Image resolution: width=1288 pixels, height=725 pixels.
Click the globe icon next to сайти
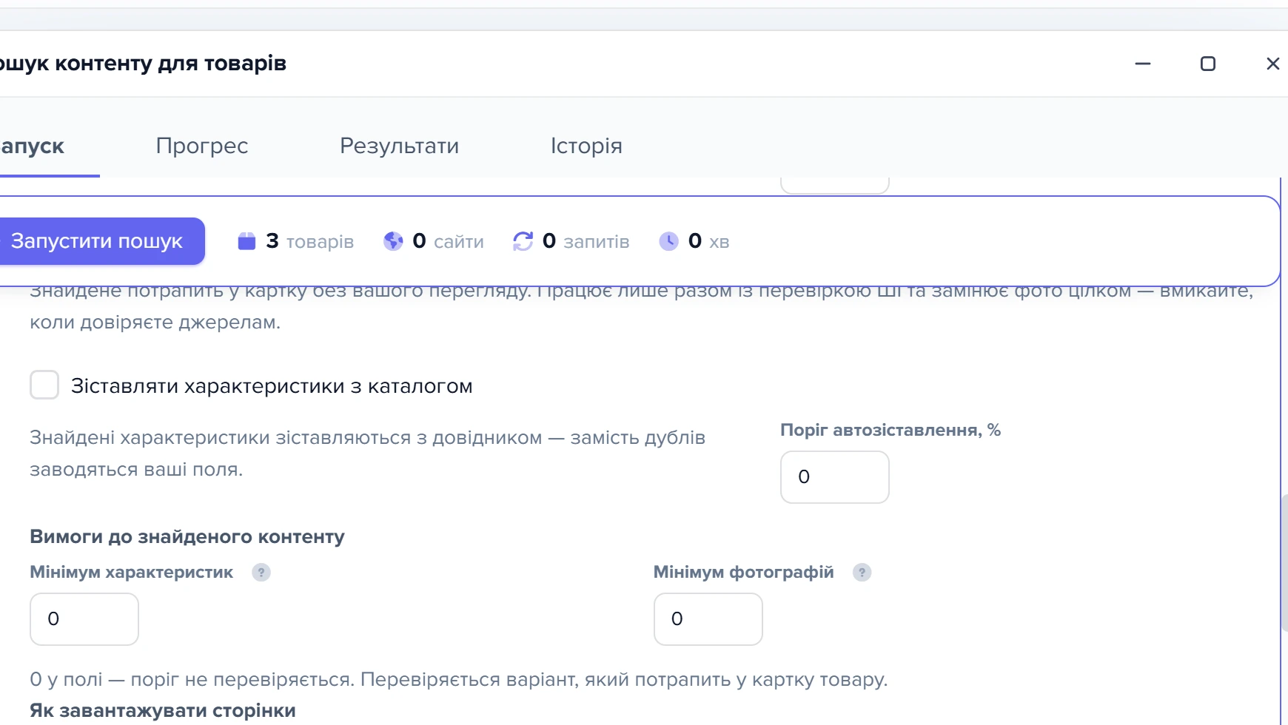click(x=393, y=241)
